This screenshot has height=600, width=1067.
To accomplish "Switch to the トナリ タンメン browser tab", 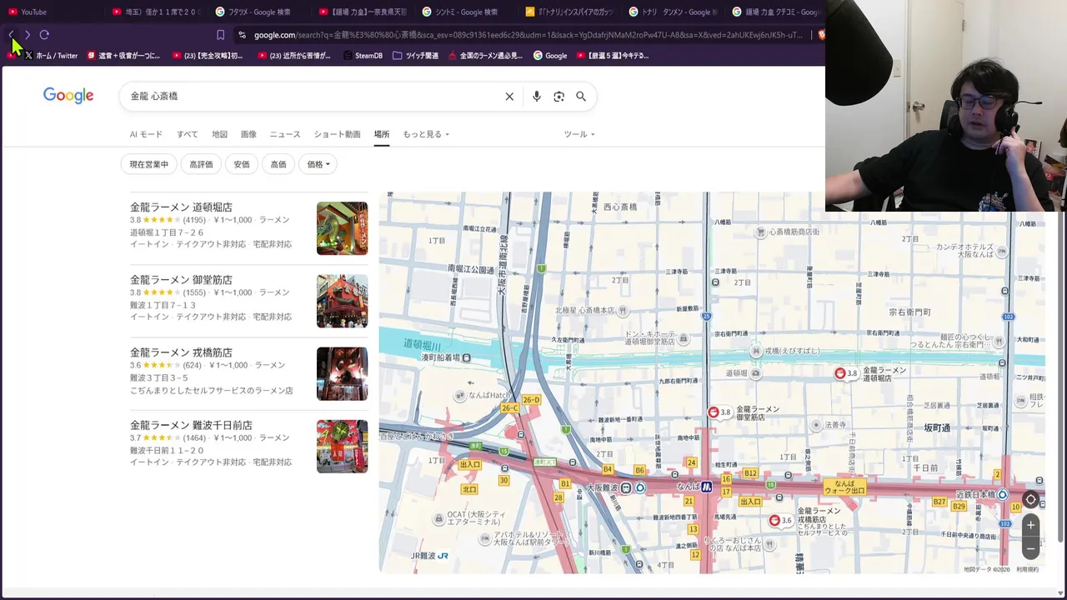I will coord(672,12).
